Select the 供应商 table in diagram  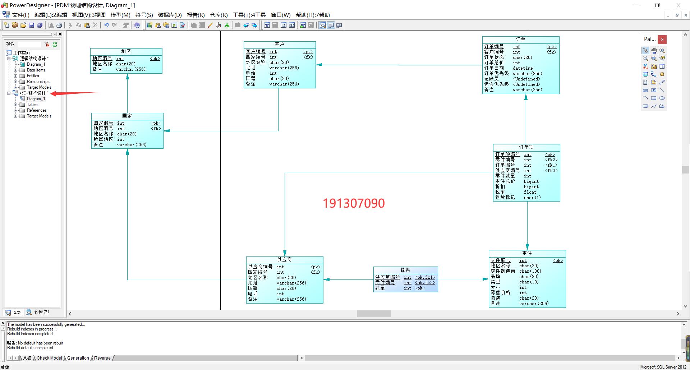point(284,259)
